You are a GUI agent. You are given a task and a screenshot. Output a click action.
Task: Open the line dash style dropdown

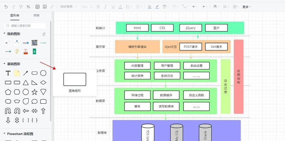pos(175,7)
